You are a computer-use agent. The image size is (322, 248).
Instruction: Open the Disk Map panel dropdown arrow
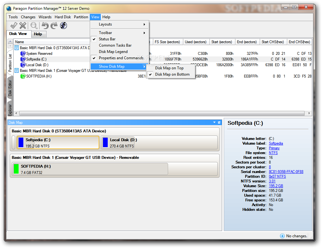coord(214,123)
